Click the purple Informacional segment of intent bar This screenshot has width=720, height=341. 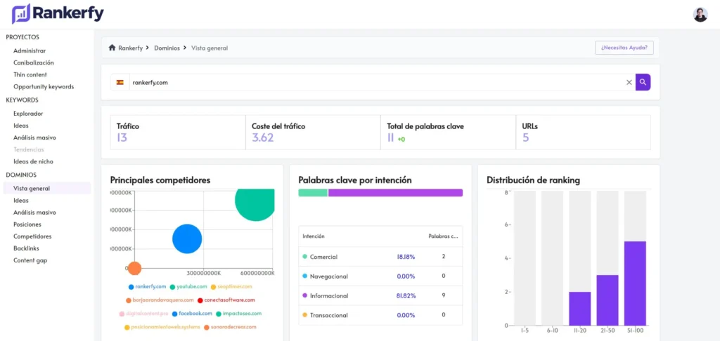pos(395,192)
